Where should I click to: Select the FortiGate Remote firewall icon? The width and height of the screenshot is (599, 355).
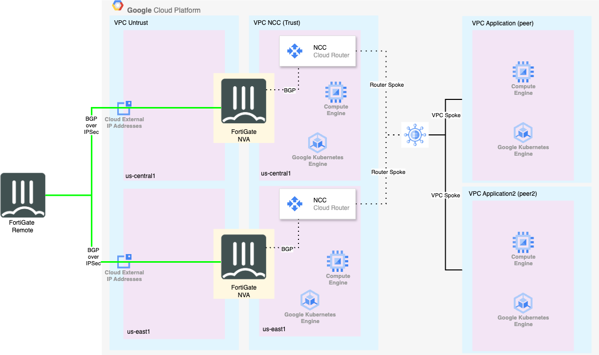[x=23, y=195]
